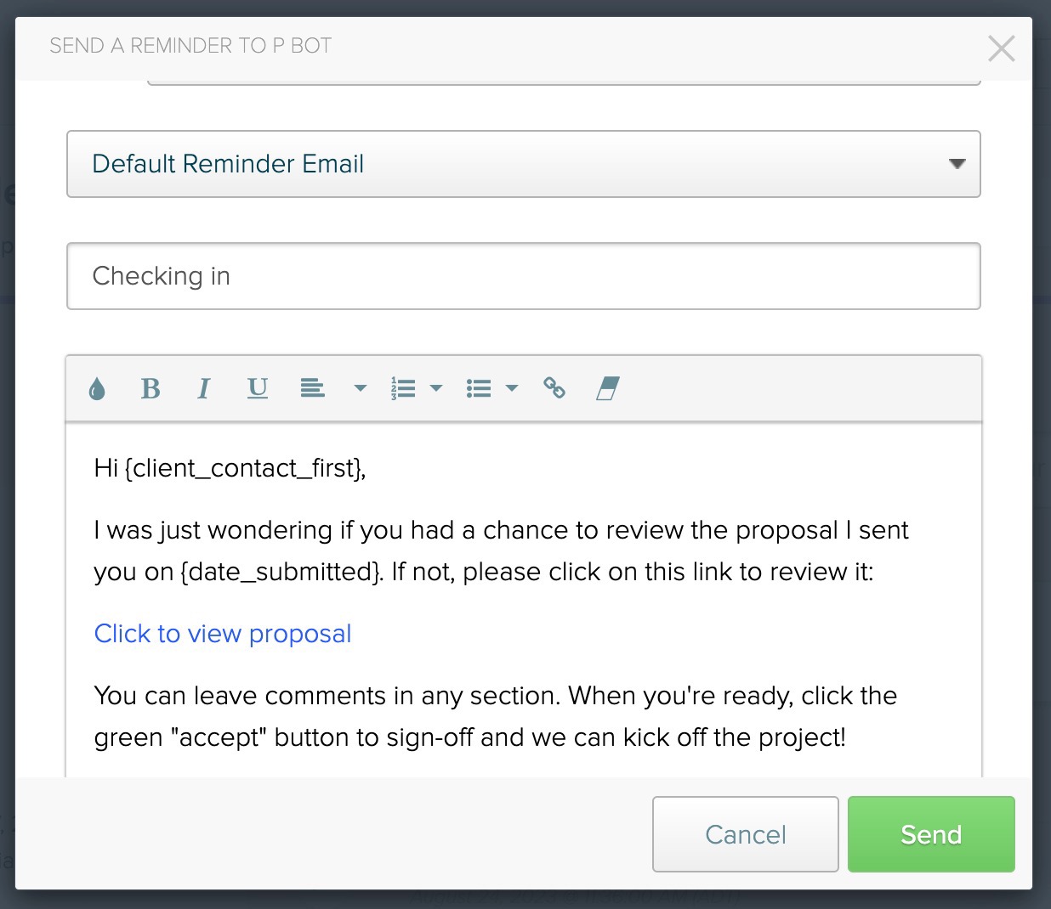1051x909 pixels.
Task: Open the text color droplet tool
Action: point(97,389)
